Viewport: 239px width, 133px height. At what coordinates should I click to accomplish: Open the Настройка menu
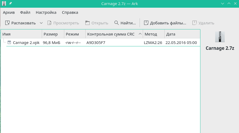pyautogui.click(x=46, y=12)
